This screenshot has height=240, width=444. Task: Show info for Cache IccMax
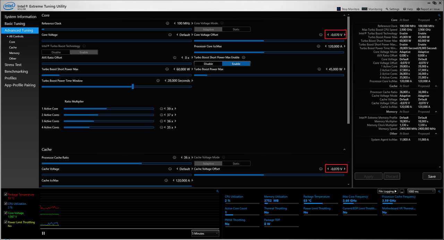(166, 180)
